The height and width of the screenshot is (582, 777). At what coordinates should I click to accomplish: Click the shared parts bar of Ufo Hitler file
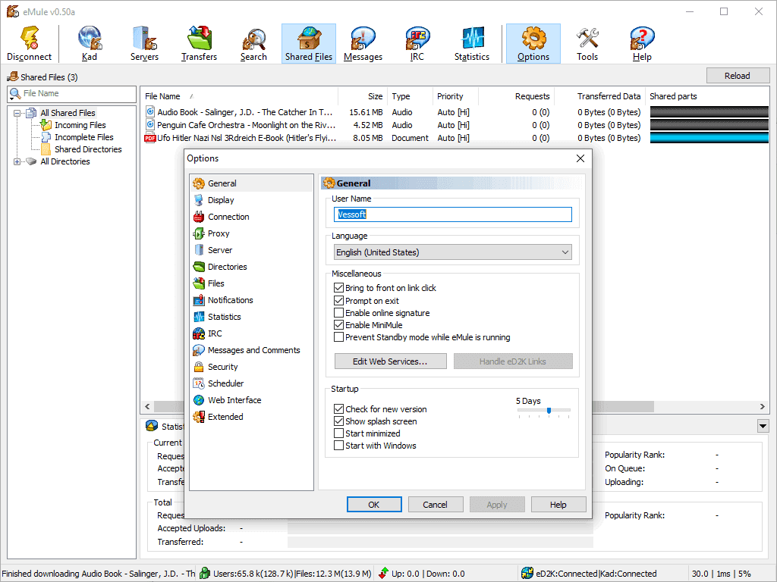click(709, 138)
